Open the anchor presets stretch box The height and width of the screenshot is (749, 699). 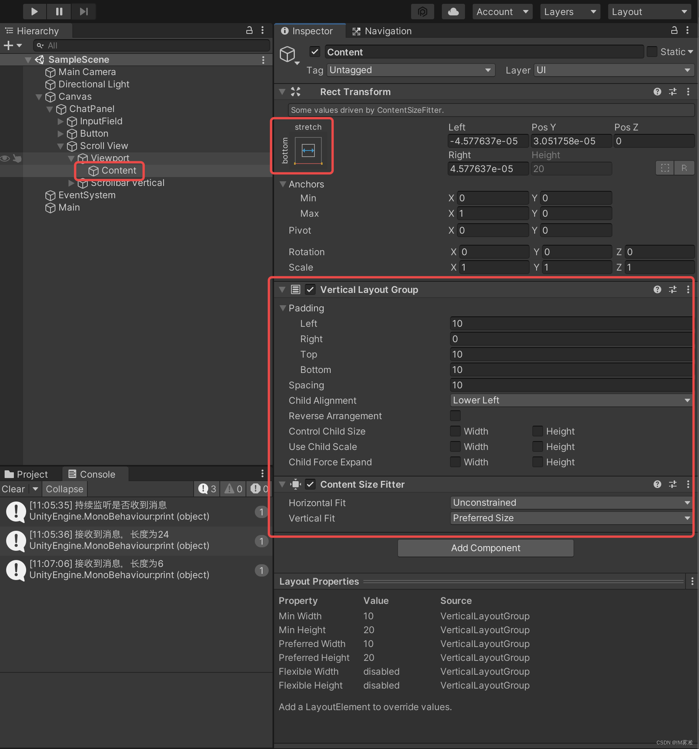click(x=308, y=150)
